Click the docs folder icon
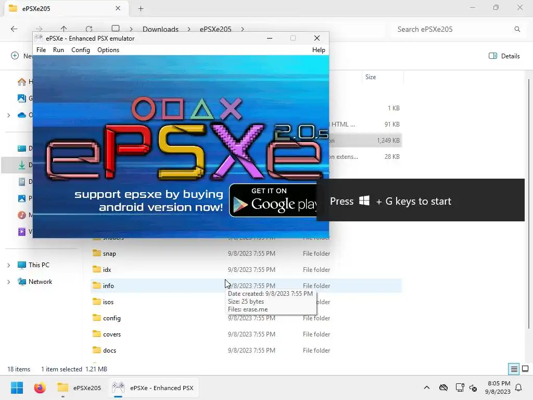The width and height of the screenshot is (533, 400). click(x=97, y=350)
